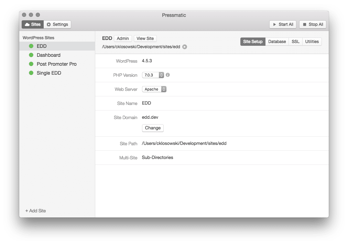The image size is (348, 245).
Task: Click the green status dot for Dashboard
Action: pyautogui.click(x=31, y=55)
